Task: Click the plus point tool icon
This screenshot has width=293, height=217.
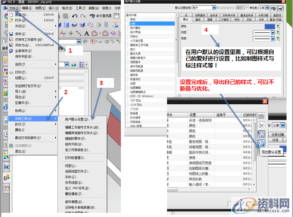Action: click(x=71, y=33)
